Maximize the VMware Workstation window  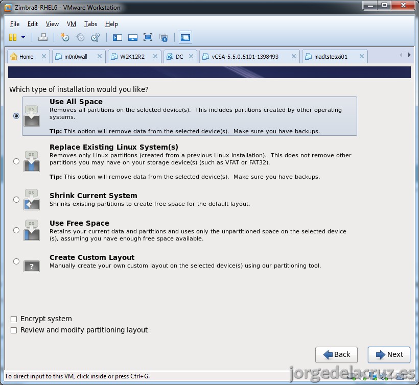pyautogui.click(x=384, y=5)
